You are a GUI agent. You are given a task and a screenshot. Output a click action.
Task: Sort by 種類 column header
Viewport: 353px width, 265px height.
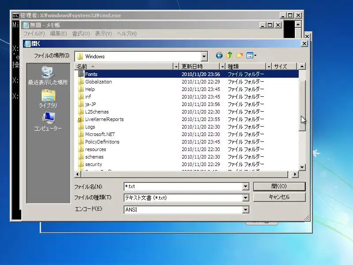[246, 67]
